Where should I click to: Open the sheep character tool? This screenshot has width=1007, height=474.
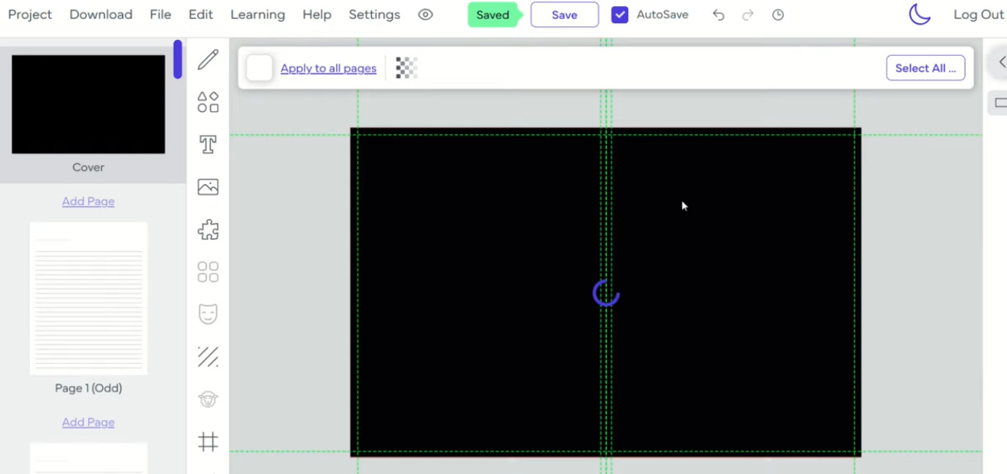pyautogui.click(x=208, y=399)
